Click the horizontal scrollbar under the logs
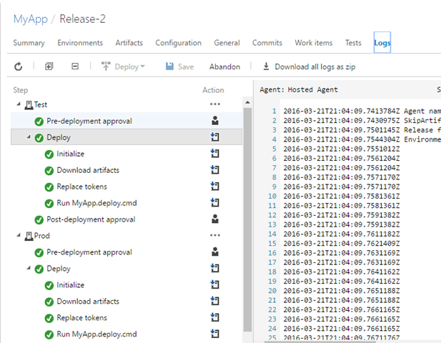 321,342
